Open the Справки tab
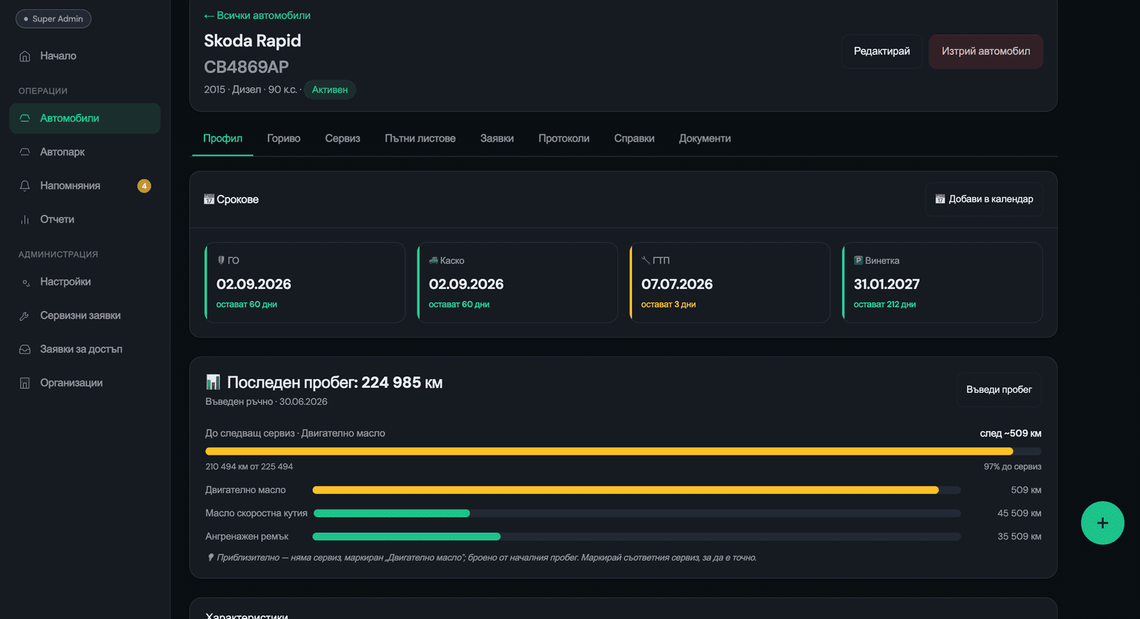Screen dimensions: 1140x619 634,139
